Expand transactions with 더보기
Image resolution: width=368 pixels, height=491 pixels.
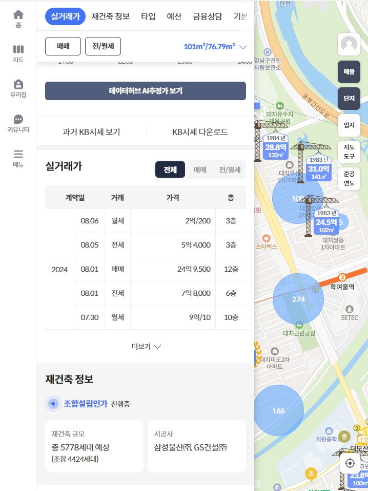146,346
